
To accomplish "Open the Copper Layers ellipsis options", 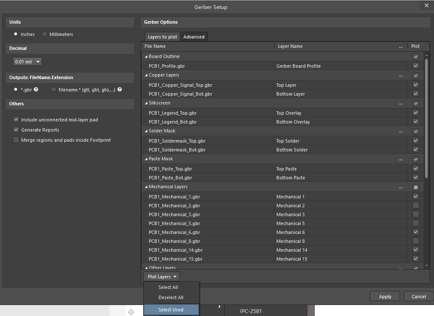I will [x=401, y=75].
